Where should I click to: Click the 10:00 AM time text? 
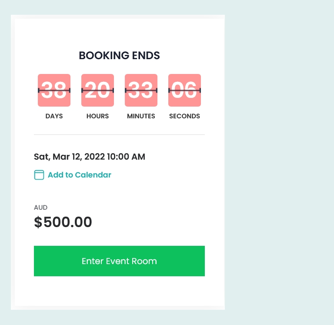coord(126,157)
